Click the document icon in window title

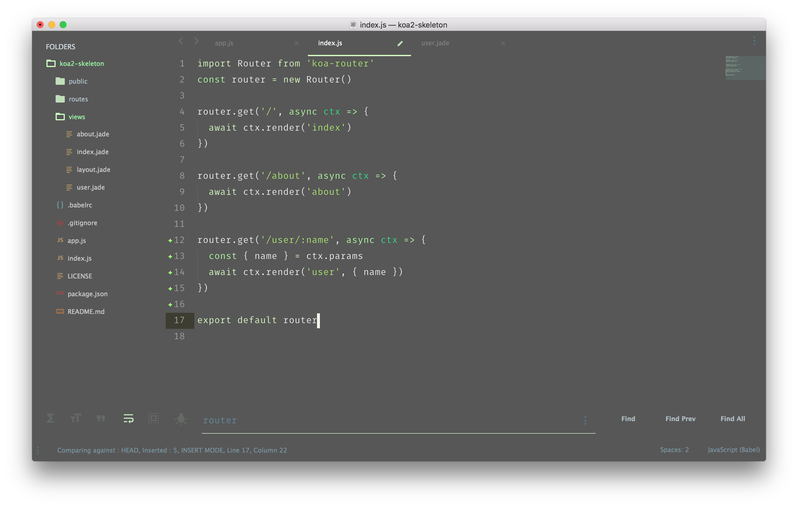(x=353, y=25)
